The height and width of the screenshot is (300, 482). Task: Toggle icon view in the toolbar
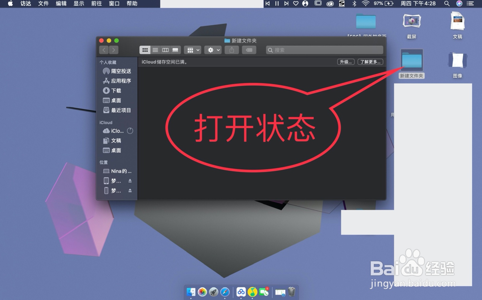coord(145,50)
